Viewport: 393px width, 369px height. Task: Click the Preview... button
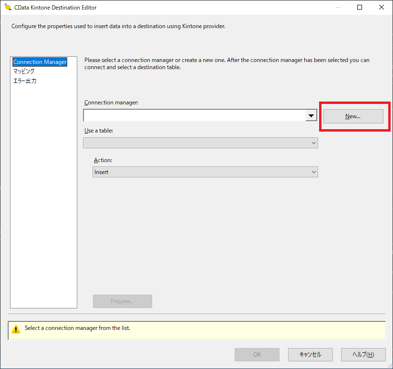pos(122,301)
